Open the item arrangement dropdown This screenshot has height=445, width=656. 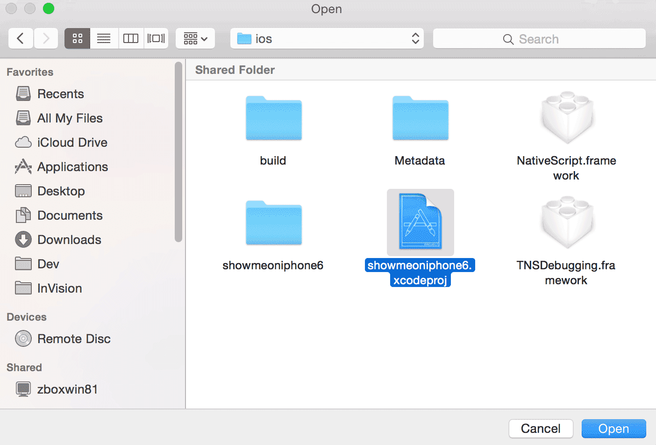click(x=195, y=38)
